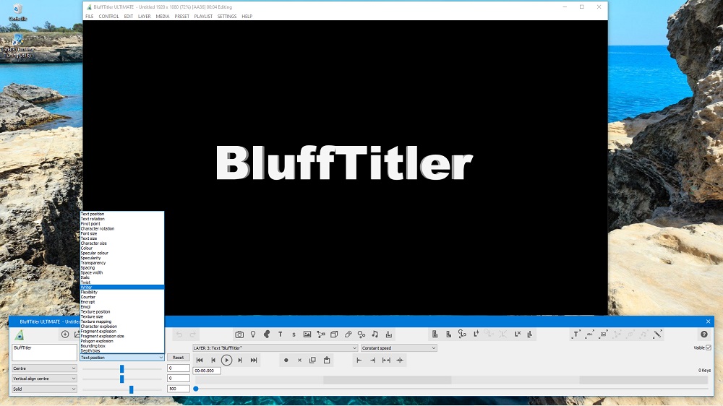Click the create key record dot button

(x=286, y=360)
